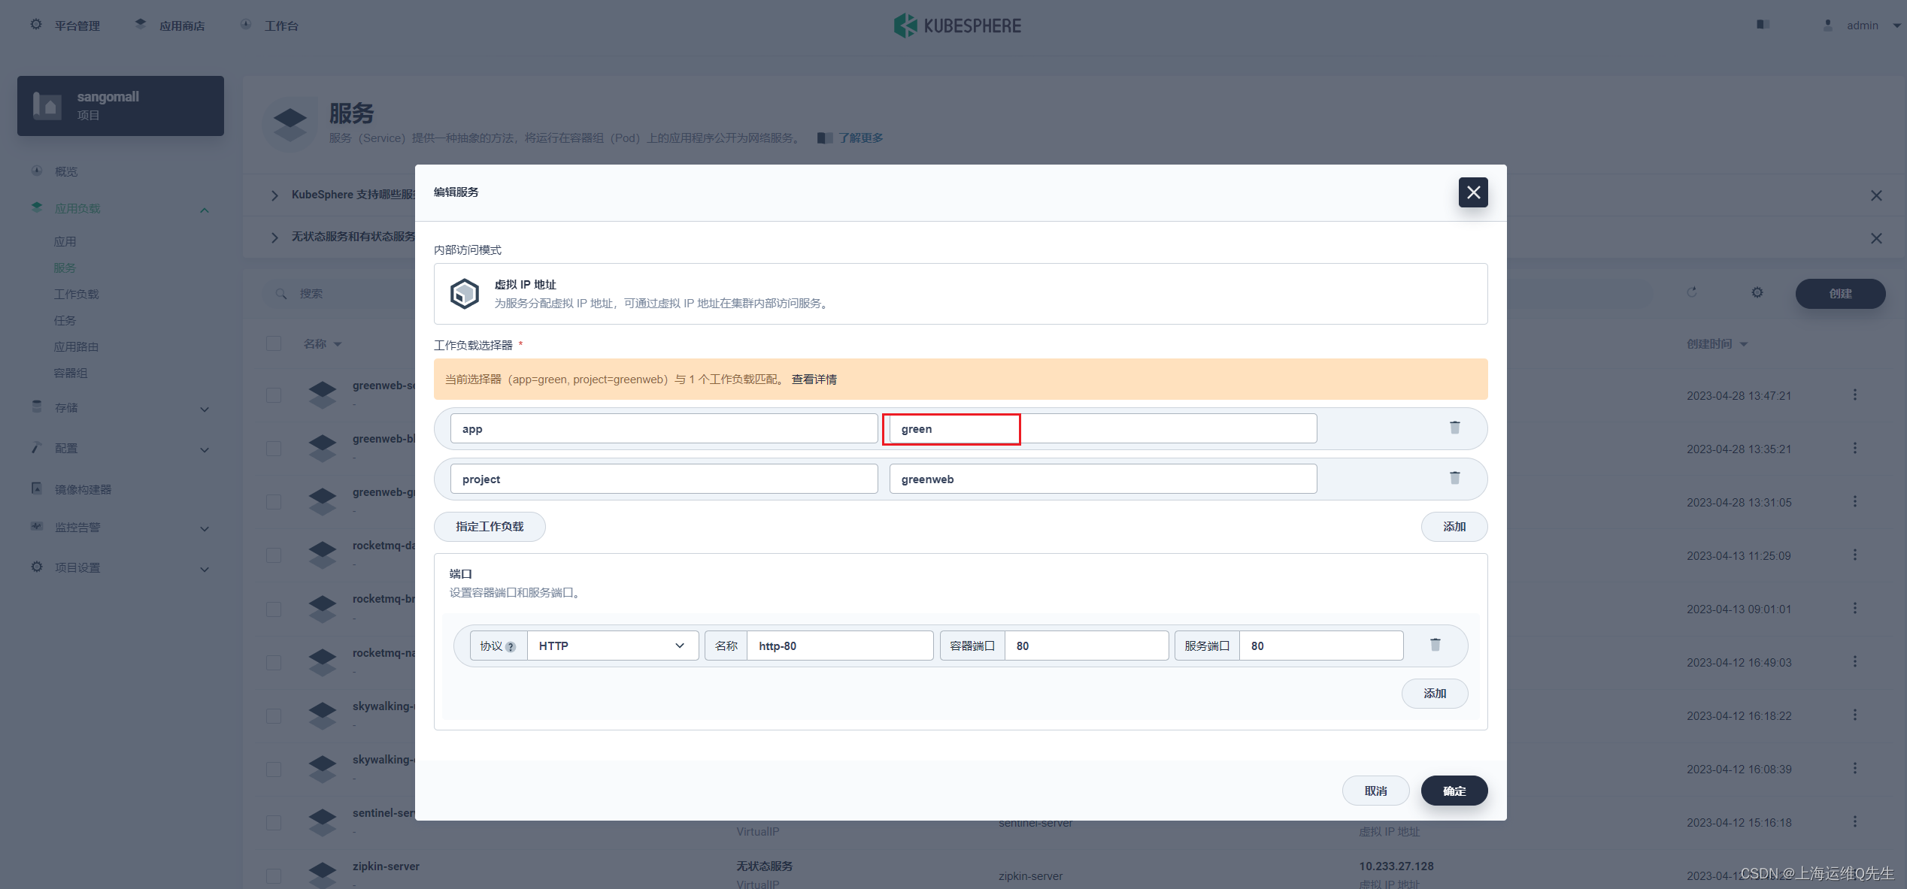Screen dimensions: 1907x889
Task: Click the cancel (取消) button
Action: (x=1375, y=791)
